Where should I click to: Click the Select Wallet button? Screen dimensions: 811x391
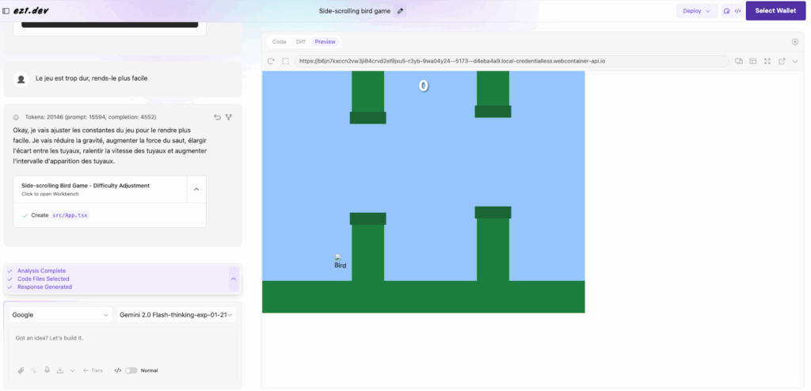click(x=775, y=11)
